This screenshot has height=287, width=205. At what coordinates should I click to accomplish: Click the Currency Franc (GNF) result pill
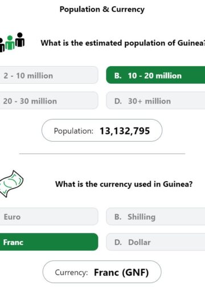(x=102, y=272)
